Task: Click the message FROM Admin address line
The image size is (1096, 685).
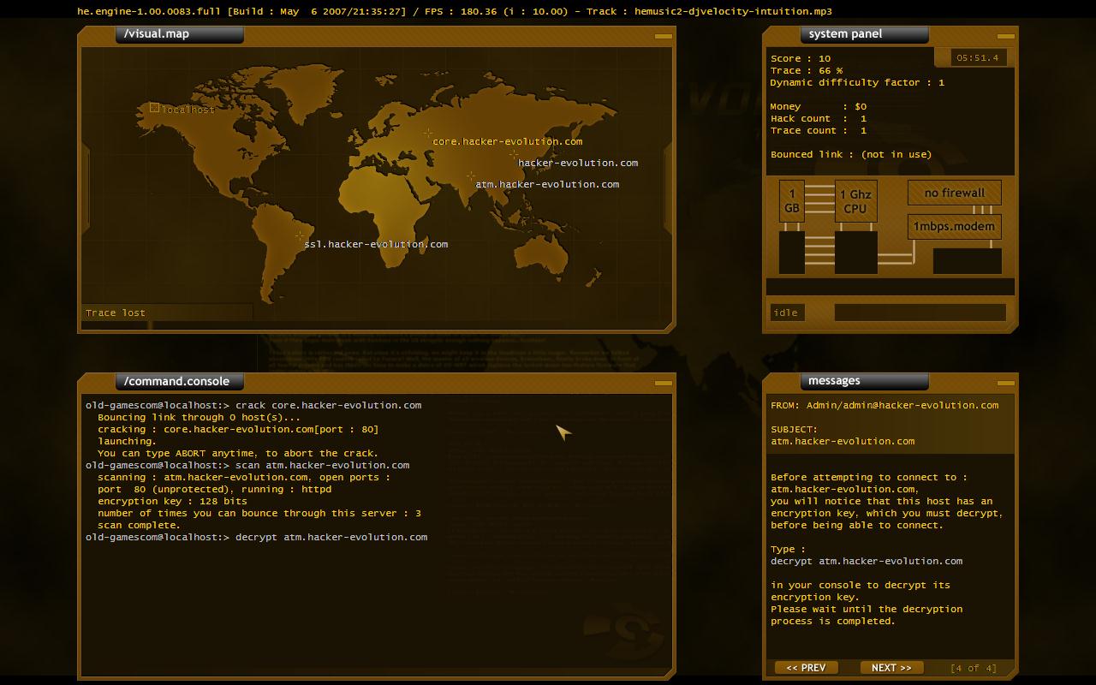Action: (x=885, y=405)
